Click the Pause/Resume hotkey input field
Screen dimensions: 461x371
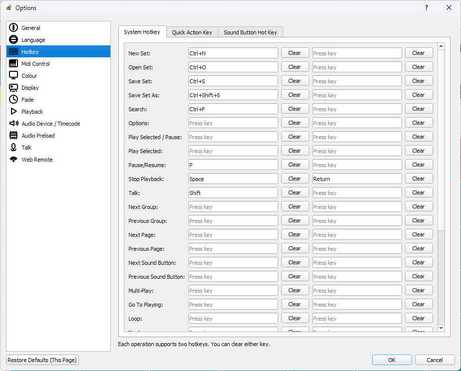(x=233, y=165)
